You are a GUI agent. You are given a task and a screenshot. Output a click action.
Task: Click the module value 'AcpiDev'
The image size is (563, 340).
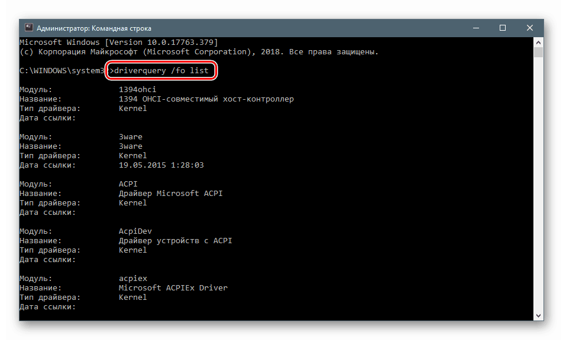135,231
